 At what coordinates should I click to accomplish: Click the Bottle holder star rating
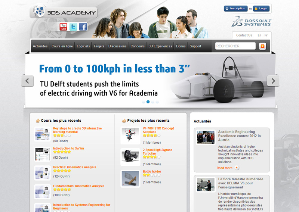152,175
